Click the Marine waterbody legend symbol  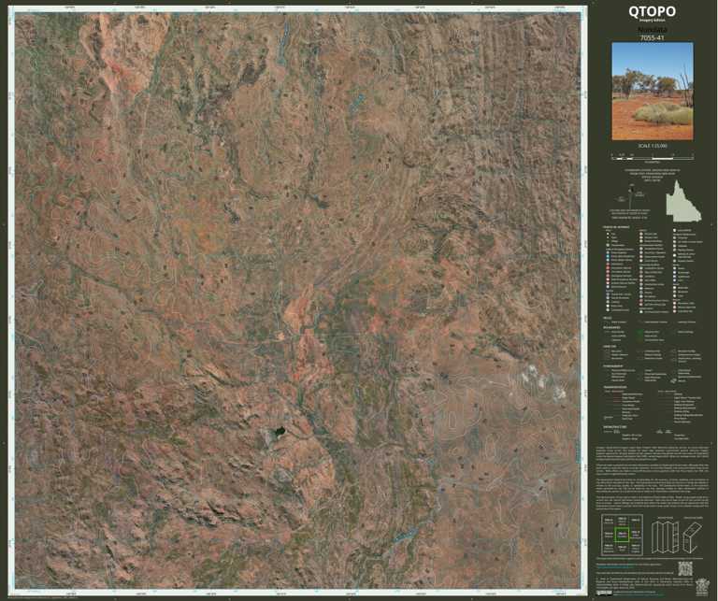point(673,380)
